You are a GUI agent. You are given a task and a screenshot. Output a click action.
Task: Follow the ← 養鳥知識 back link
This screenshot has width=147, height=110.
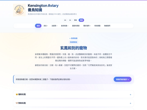pos(73,38)
